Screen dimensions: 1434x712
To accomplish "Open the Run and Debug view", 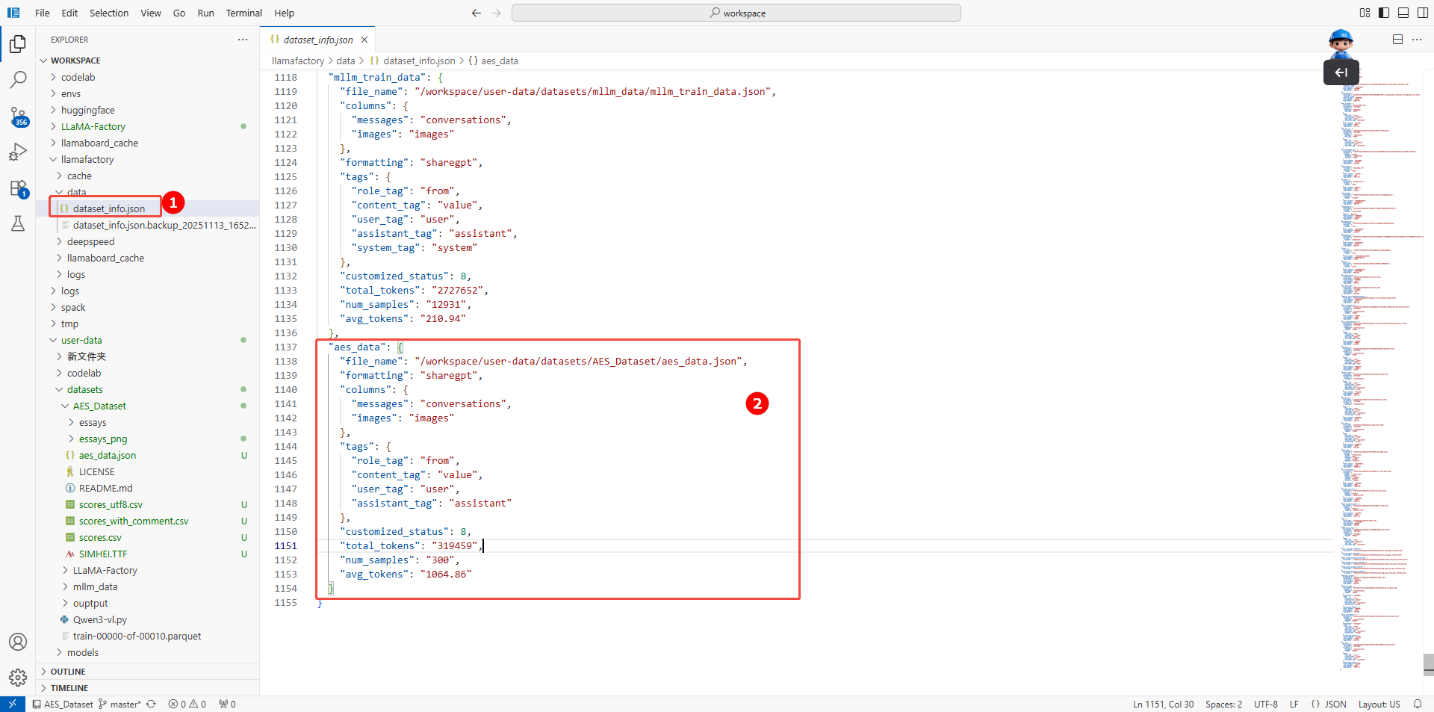I will (x=18, y=152).
